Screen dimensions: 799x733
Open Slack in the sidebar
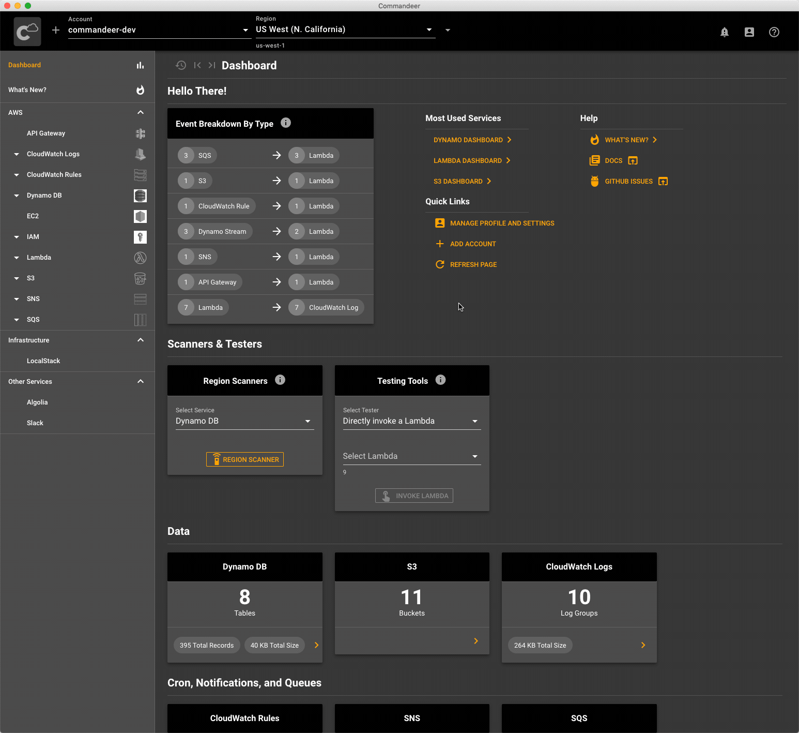coord(35,423)
